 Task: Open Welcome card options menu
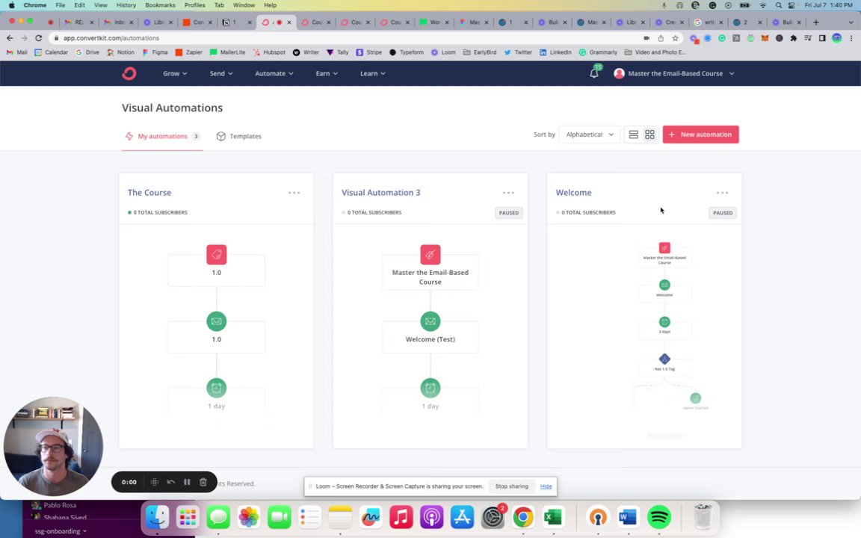(723, 193)
